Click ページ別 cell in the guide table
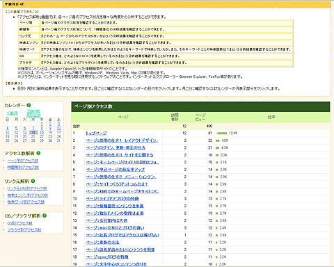The image size is (334, 267). point(29,23)
